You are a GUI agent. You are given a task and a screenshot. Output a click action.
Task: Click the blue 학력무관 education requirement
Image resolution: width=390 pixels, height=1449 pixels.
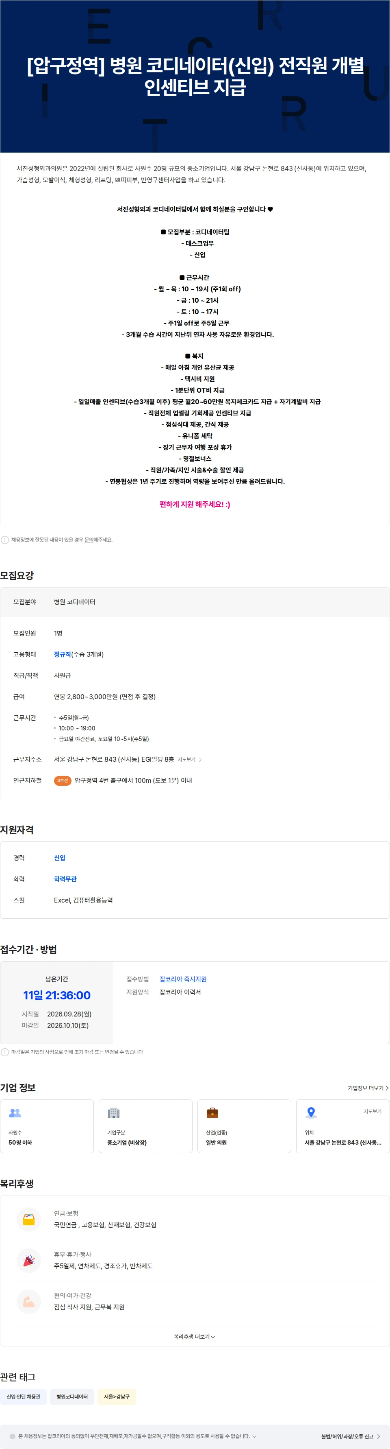tap(65, 879)
